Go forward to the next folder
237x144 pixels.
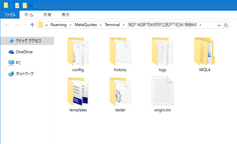(x=17, y=25)
